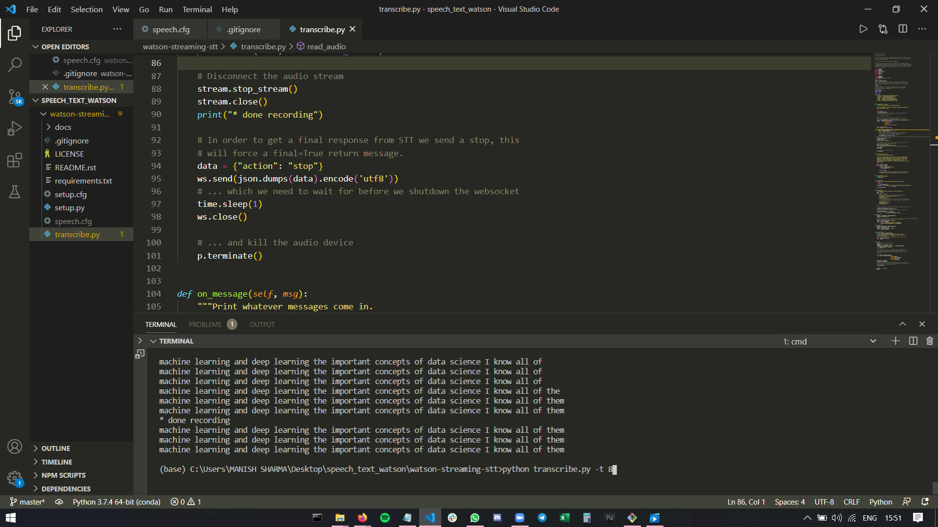This screenshot has height=527, width=938.
Task: Run Python file with play button
Action: [x=863, y=29]
